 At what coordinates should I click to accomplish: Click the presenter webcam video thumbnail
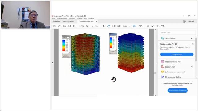(x=26, y=15)
